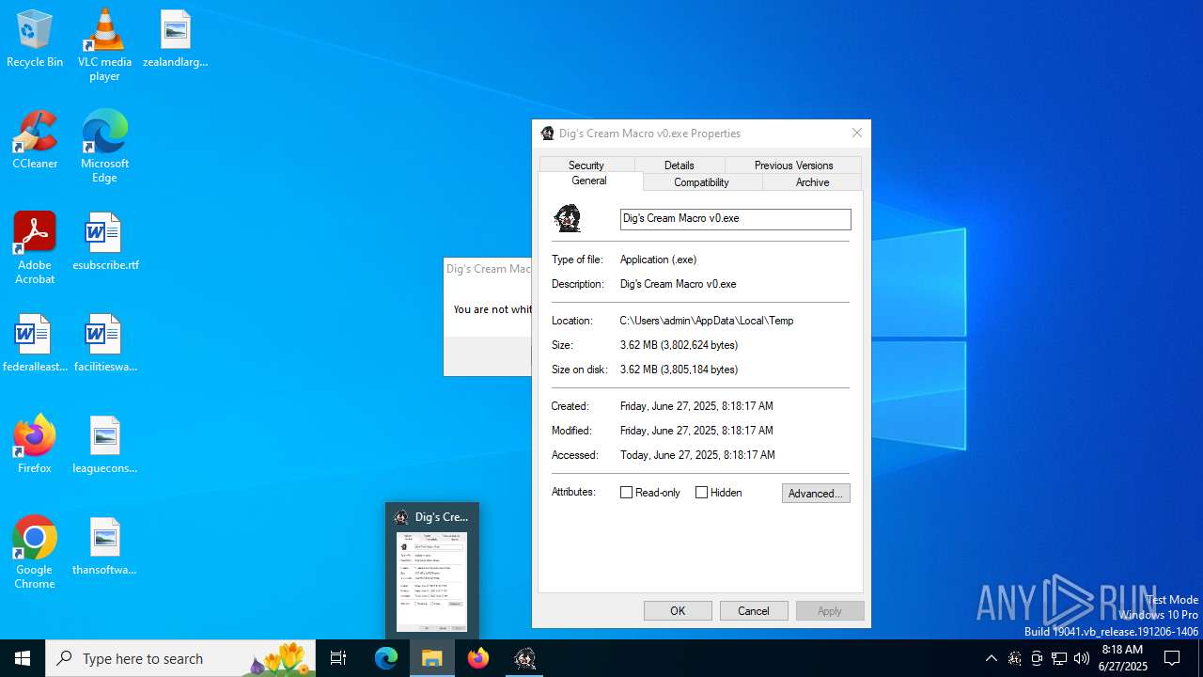Screen dimensions: 1203x677
Task: Select the facilitieswa Word document icon
Action: point(104,343)
